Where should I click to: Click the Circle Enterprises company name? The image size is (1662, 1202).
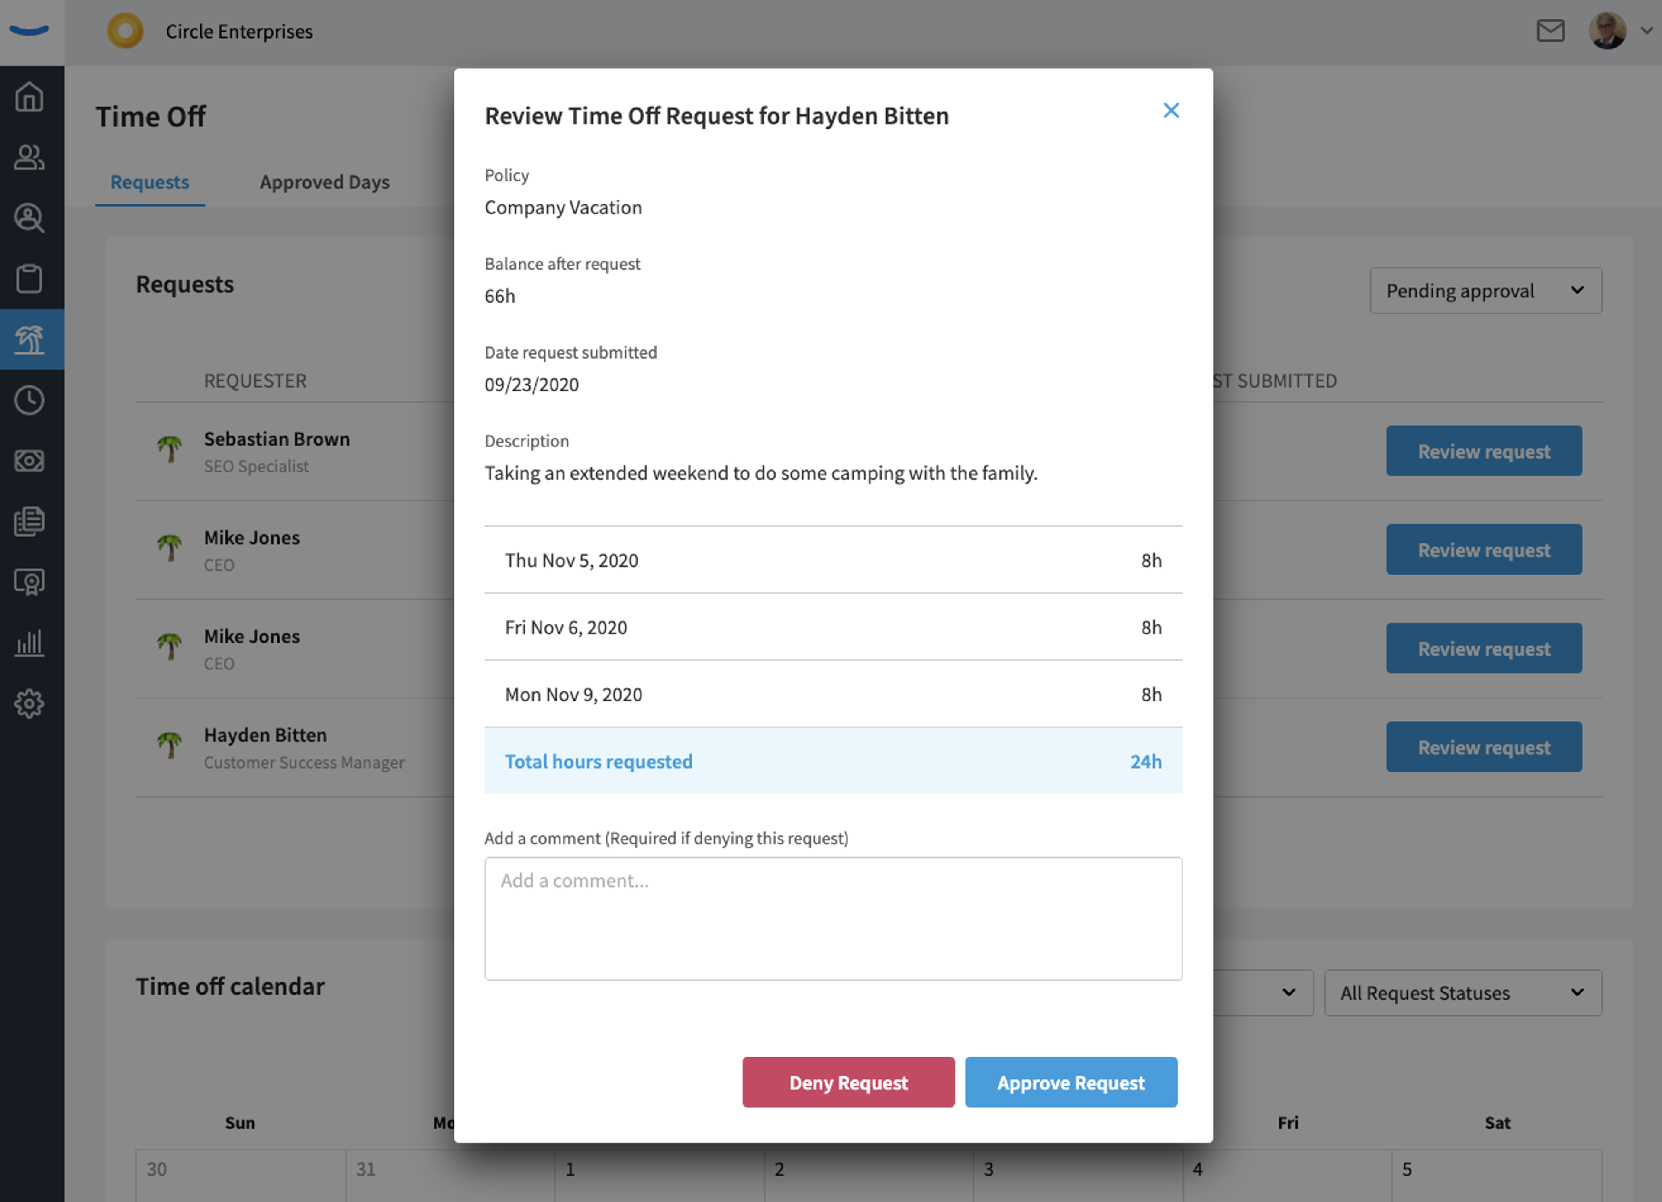[x=239, y=32]
